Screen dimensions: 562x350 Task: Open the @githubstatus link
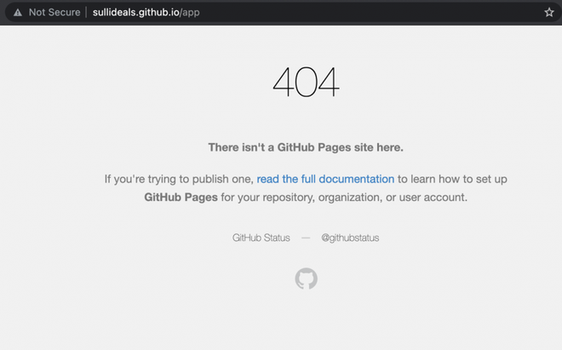pyautogui.click(x=350, y=238)
